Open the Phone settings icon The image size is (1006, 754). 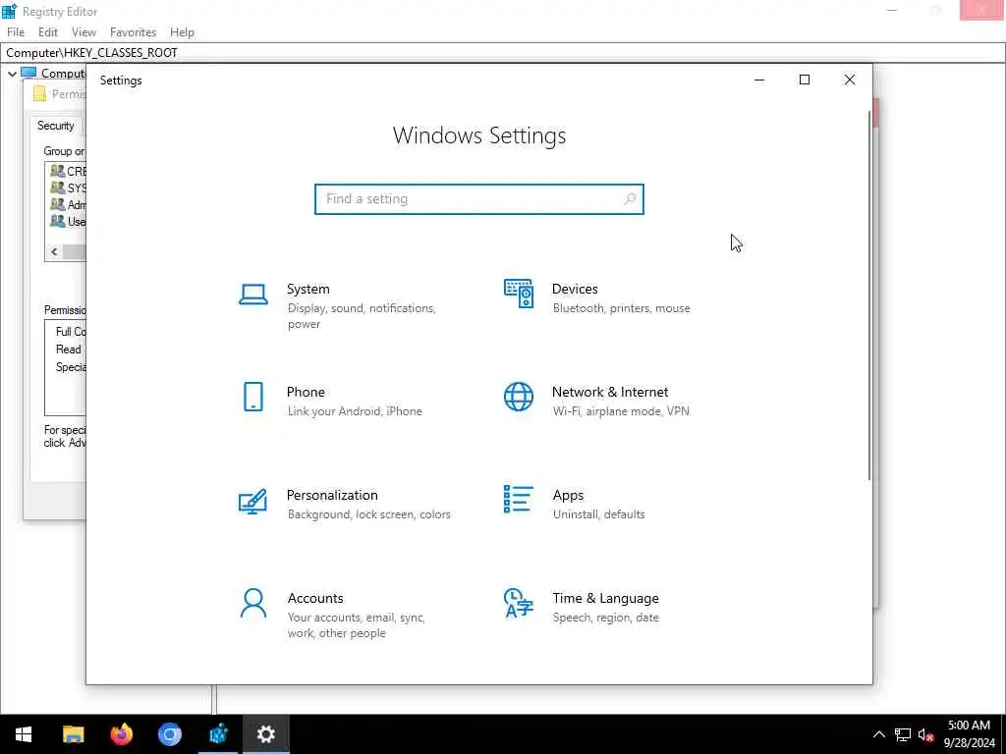click(x=253, y=397)
